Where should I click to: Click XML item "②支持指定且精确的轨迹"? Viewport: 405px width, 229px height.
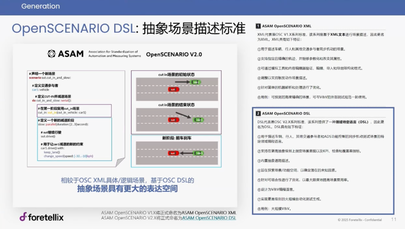[x=299, y=59]
